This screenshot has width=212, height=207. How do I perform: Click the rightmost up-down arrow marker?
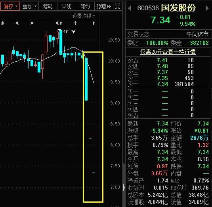pyautogui.click(x=94, y=23)
